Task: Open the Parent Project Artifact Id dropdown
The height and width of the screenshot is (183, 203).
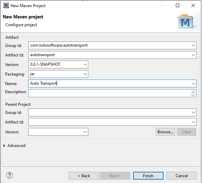Action: click(x=193, y=122)
